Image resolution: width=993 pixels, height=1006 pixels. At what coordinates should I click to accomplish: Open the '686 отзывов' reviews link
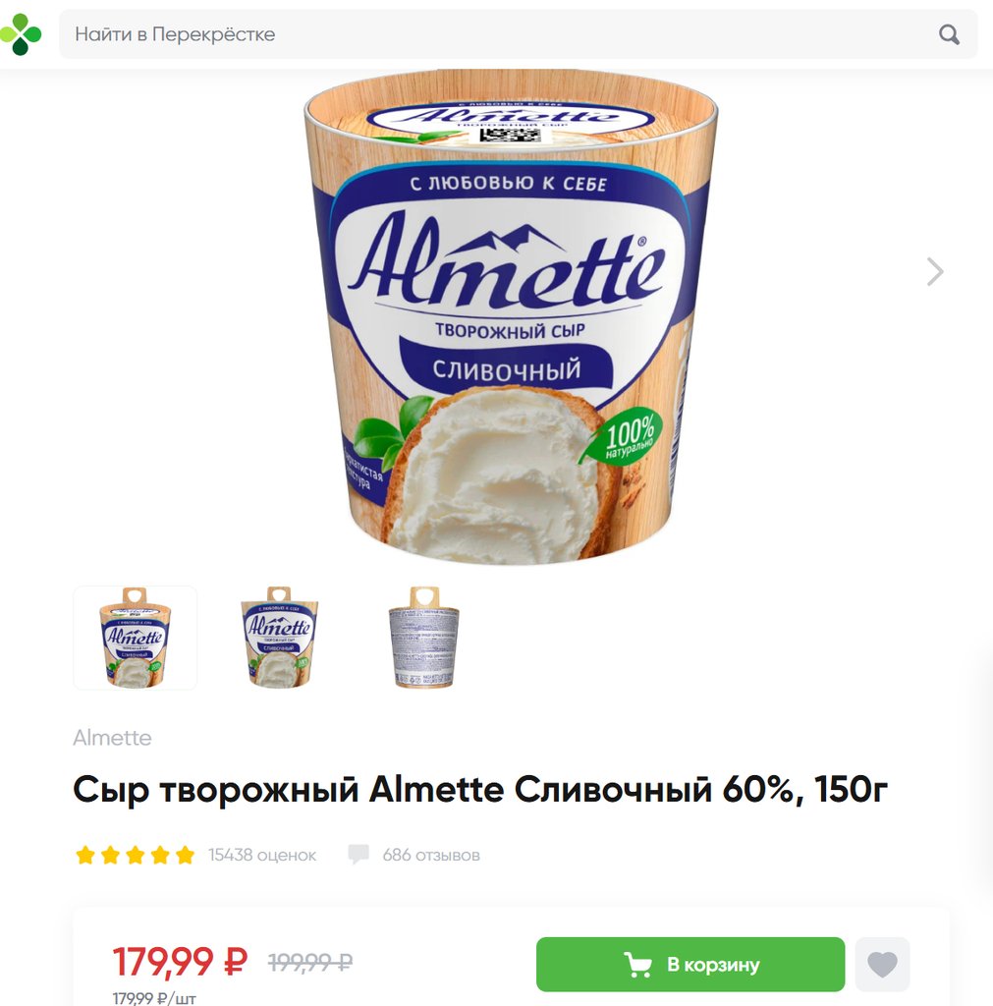431,856
